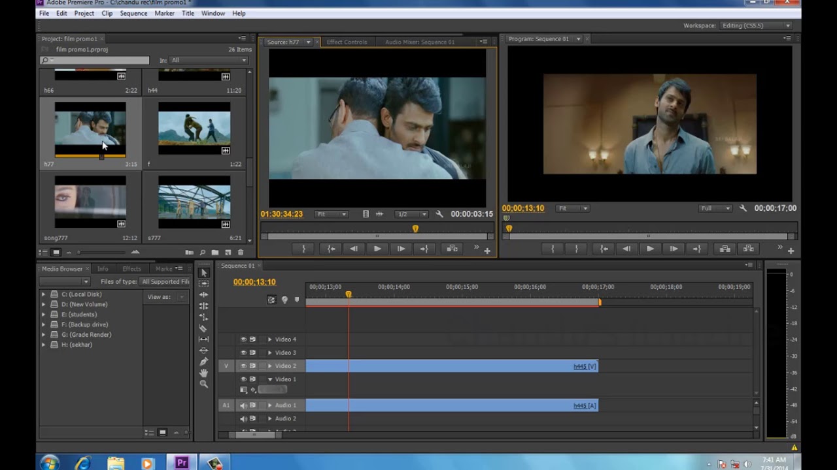Viewport: 837px width, 470px height.
Task: Select the Rolling Edit tool
Action: [x=203, y=306]
